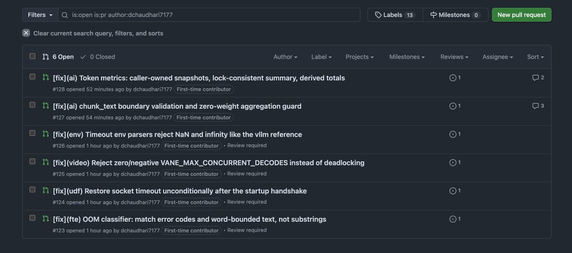The width and height of the screenshot is (572, 253).
Task: Expand the Reviews filter dropdown
Action: [x=454, y=57]
